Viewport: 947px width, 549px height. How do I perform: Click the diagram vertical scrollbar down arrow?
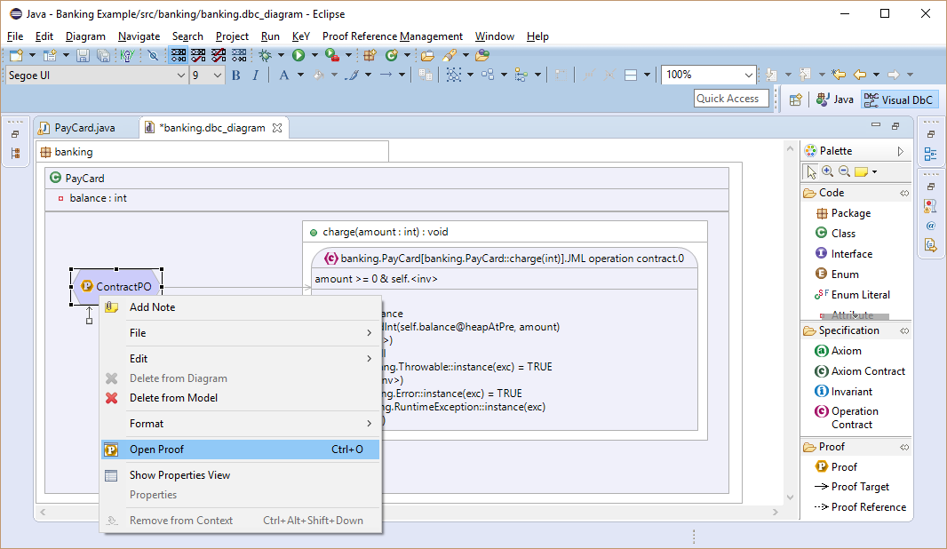(x=790, y=497)
